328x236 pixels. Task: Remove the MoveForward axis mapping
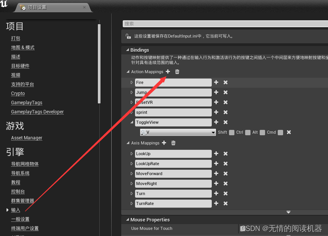pyautogui.click(x=225, y=173)
